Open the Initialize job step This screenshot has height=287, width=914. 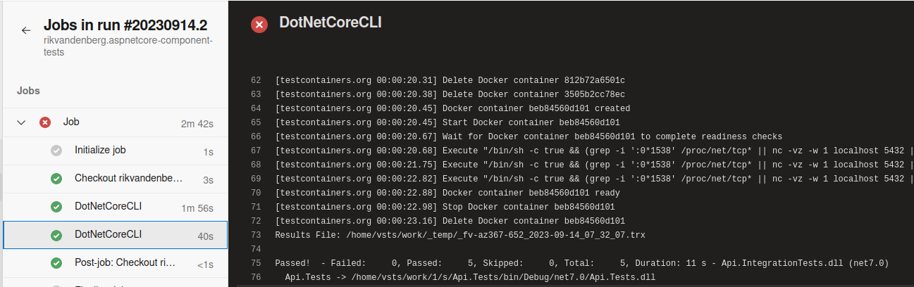click(x=115, y=151)
